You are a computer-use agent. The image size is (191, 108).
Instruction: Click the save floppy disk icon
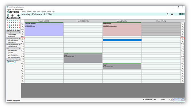click(x=173, y=99)
